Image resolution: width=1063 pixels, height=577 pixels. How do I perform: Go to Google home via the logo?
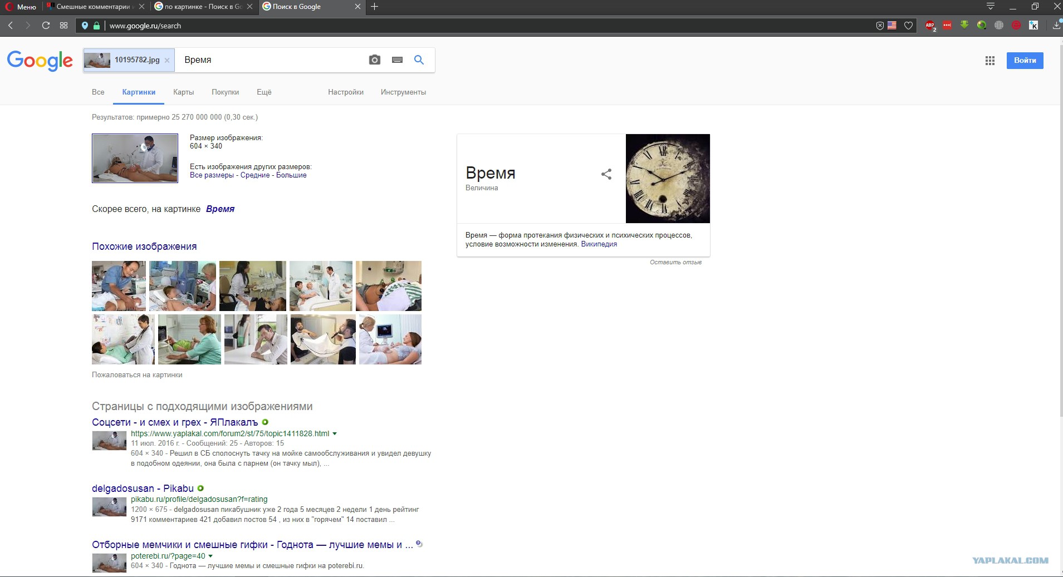[x=40, y=61]
